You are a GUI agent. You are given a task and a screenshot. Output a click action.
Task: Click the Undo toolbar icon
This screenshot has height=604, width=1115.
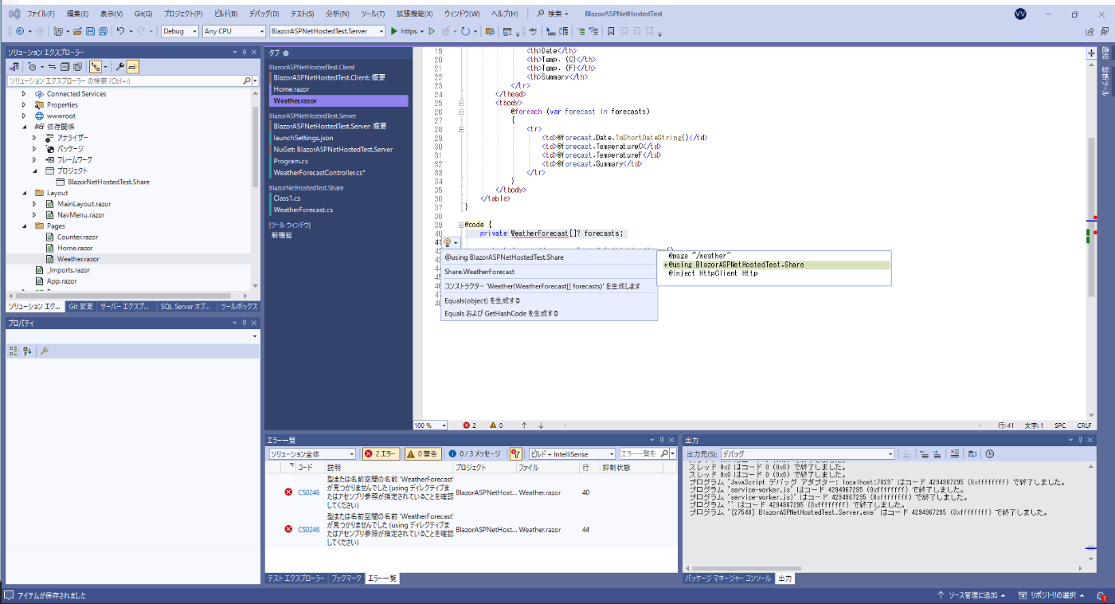pyautogui.click(x=120, y=31)
